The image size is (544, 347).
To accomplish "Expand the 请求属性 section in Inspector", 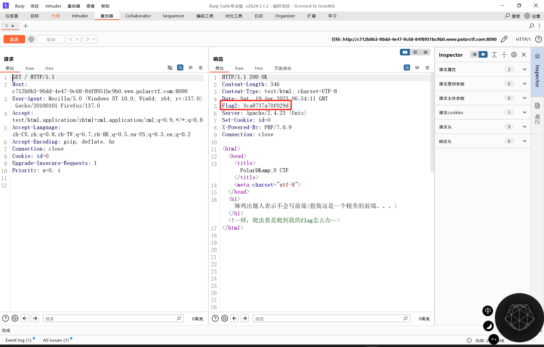I will click(x=525, y=70).
